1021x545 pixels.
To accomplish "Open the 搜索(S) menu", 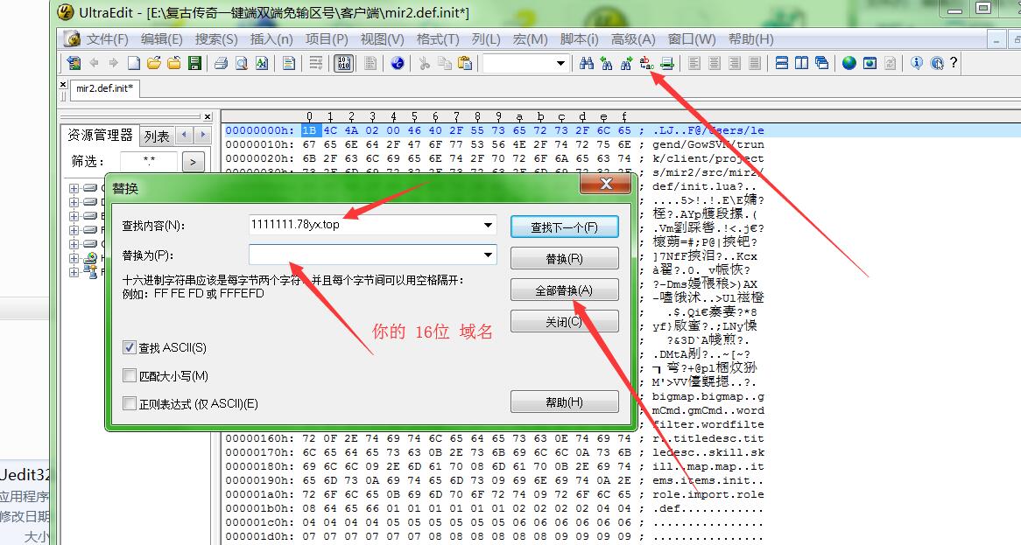I will 216,39.
